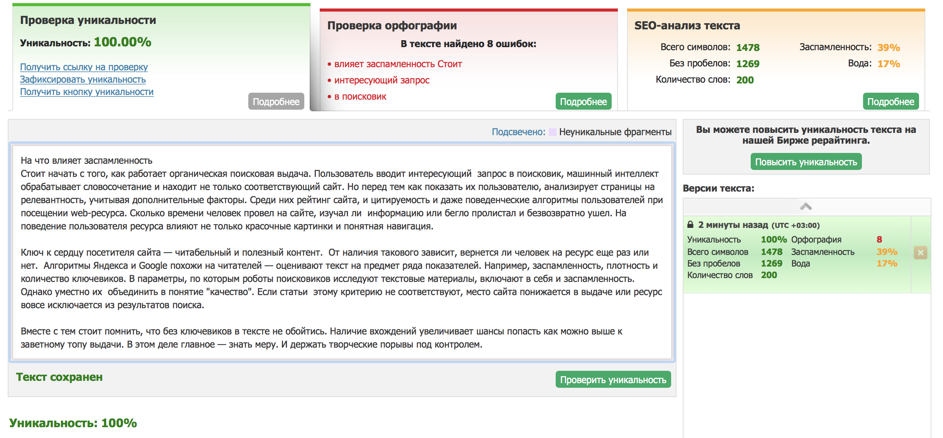The image size is (943, 438).
Task: Click the 'На что влияет заспамленность' title line
Action: coord(86,161)
